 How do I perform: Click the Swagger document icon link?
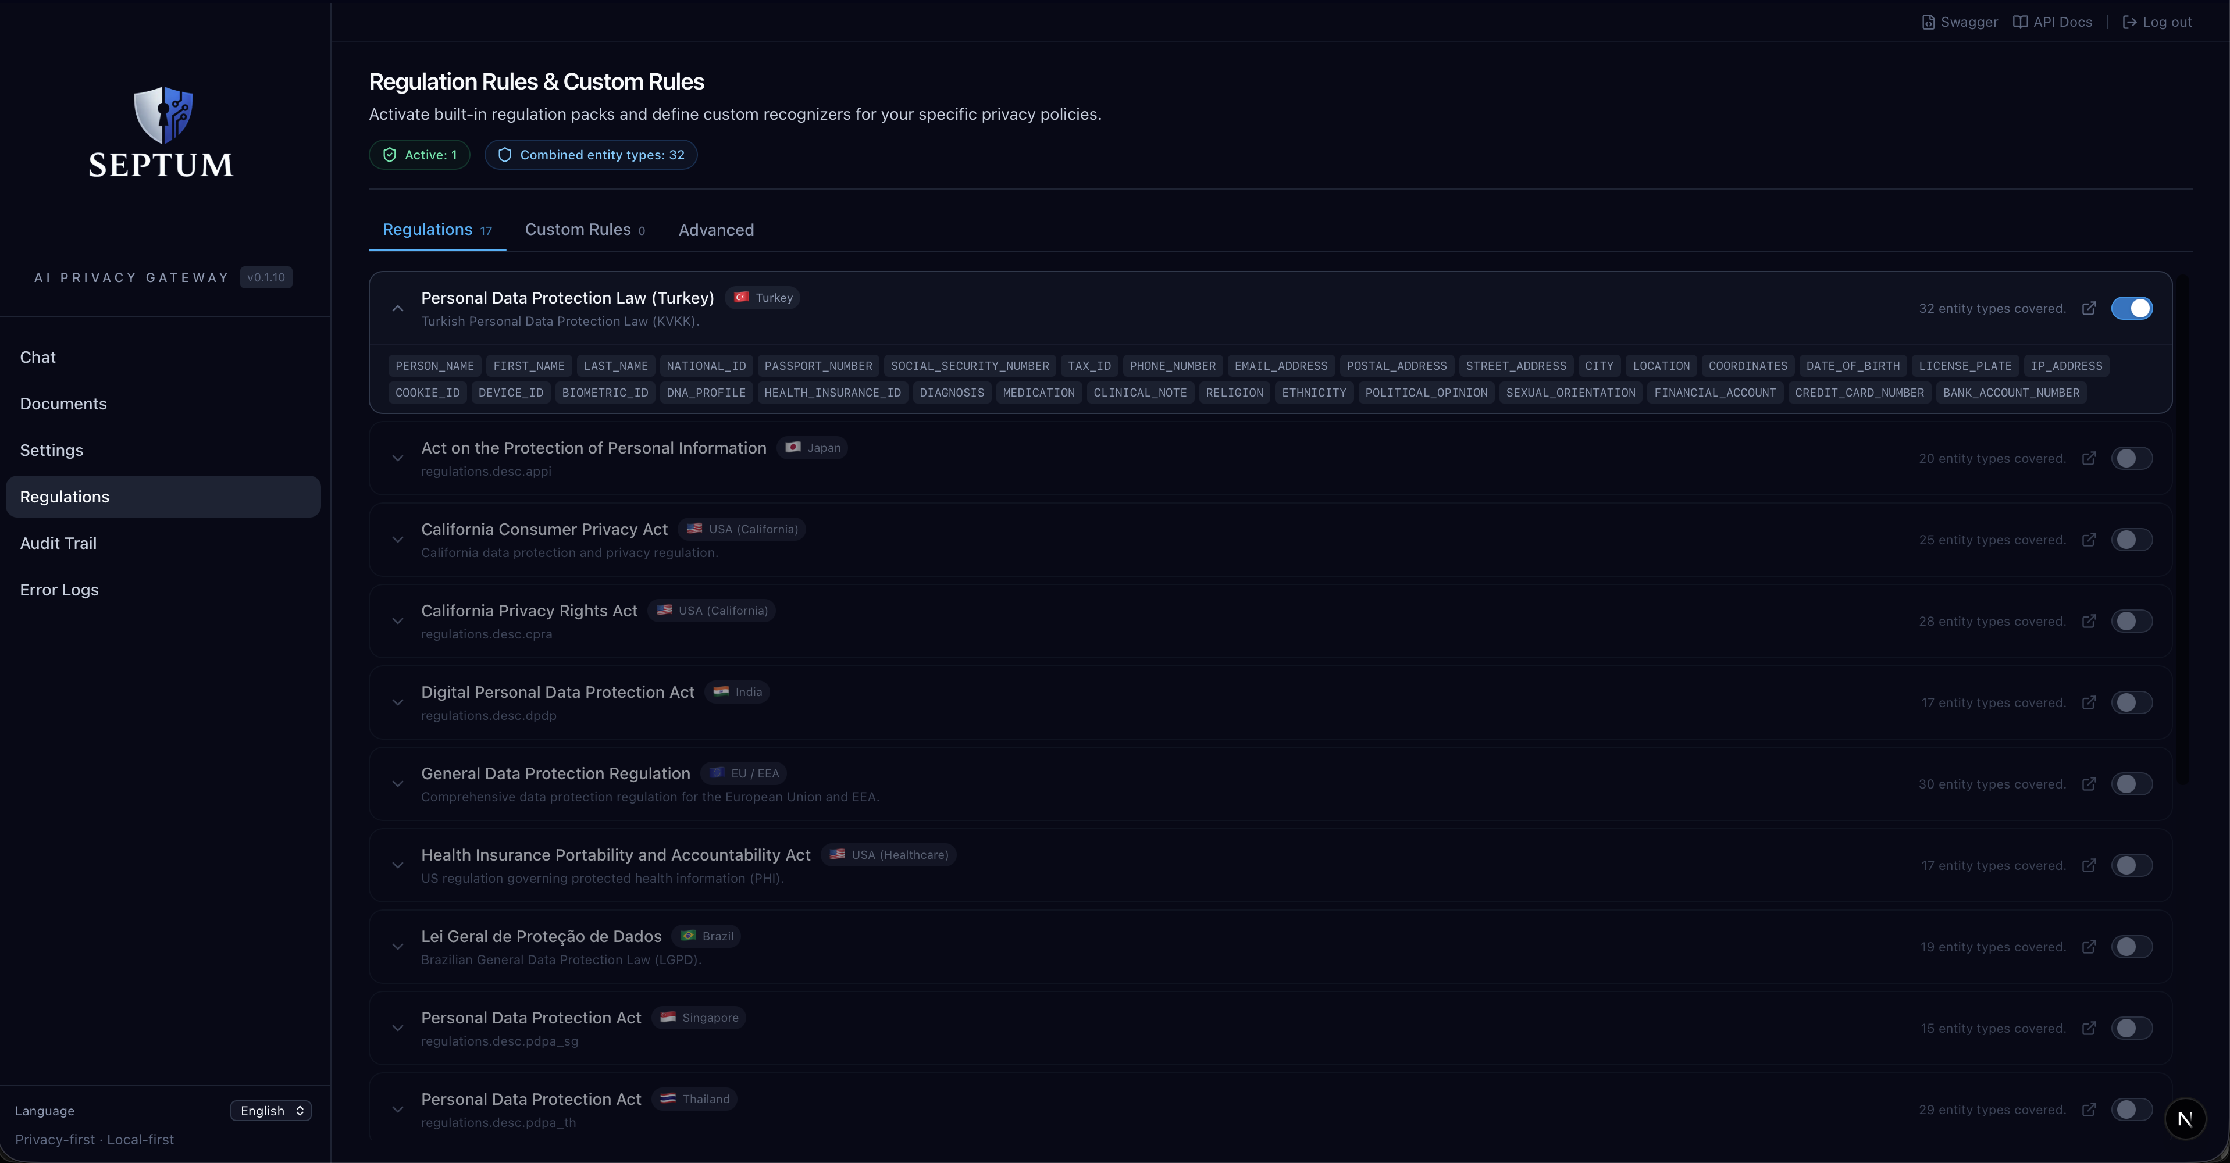coord(1929,23)
